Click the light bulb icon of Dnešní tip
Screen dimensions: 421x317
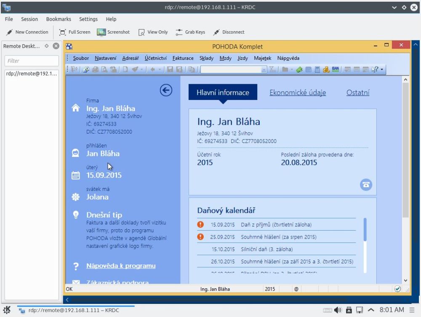pyautogui.click(x=76, y=215)
